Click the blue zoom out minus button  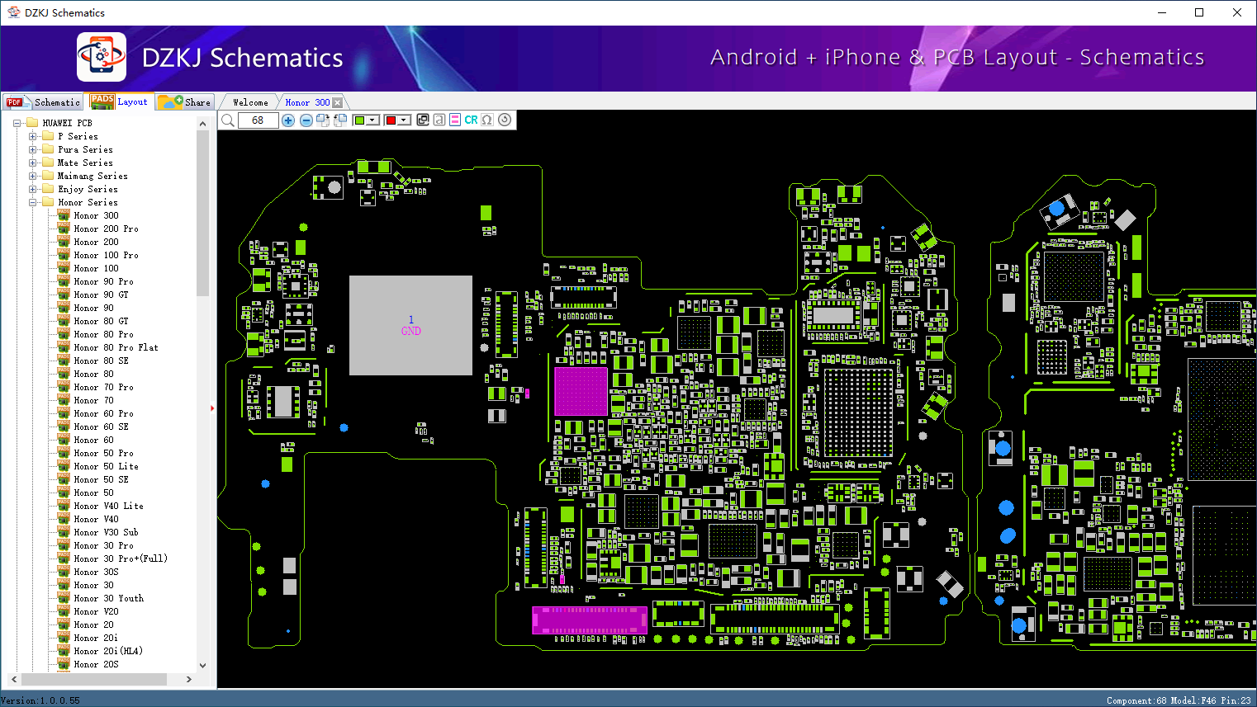[x=306, y=120]
